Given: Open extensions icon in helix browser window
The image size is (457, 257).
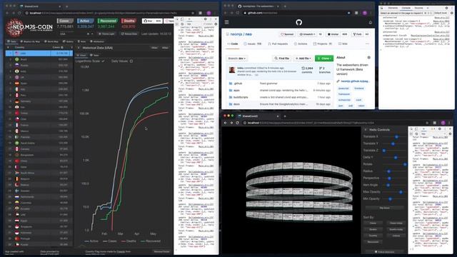Looking at the screenshot, I should tap(435, 123).
